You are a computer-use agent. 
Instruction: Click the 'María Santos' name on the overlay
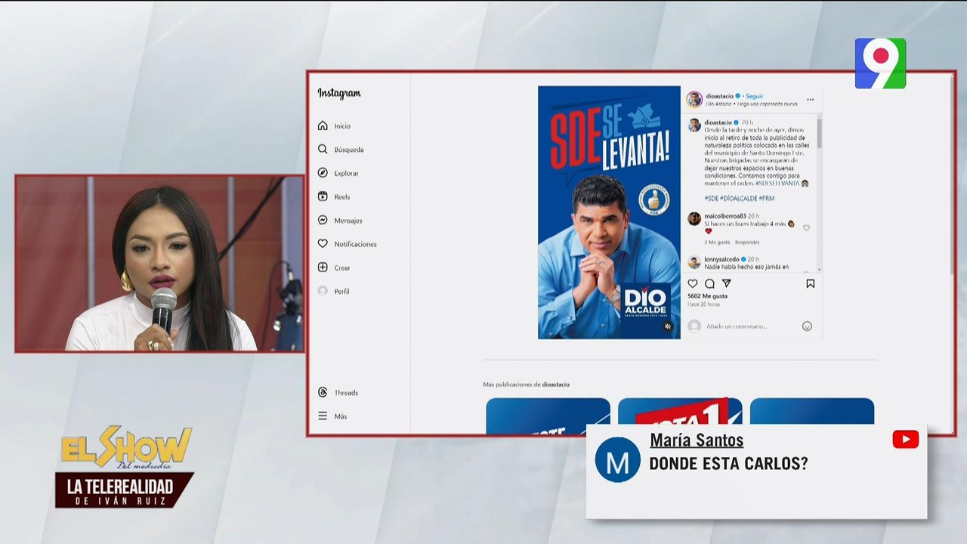click(x=697, y=440)
